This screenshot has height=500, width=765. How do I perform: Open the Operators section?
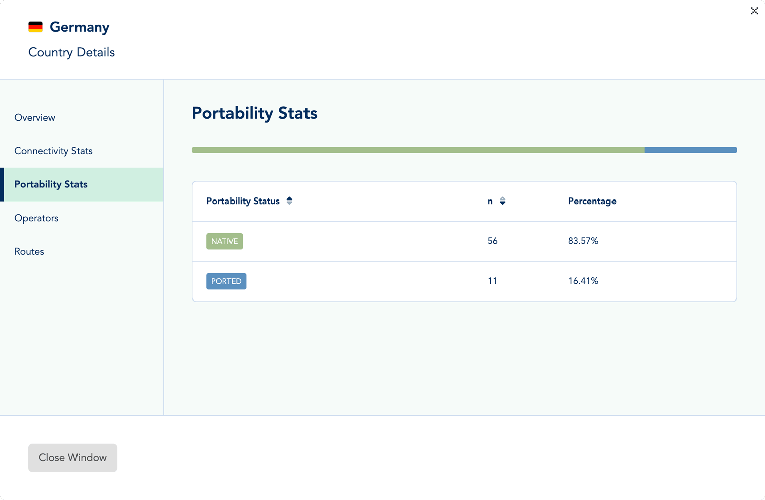point(36,218)
